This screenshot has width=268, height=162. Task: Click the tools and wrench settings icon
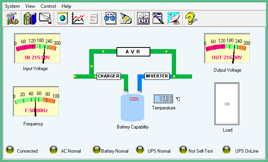pos(12,18)
